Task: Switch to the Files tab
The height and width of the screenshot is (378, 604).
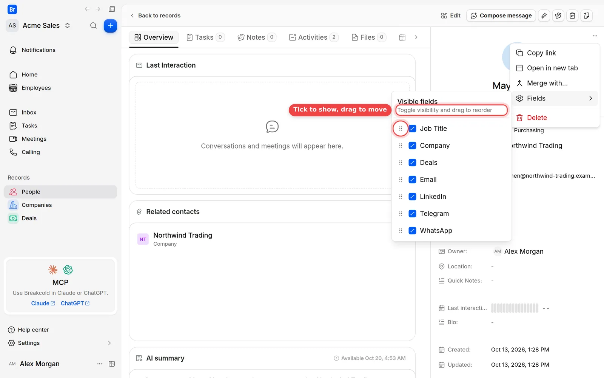Action: click(368, 37)
